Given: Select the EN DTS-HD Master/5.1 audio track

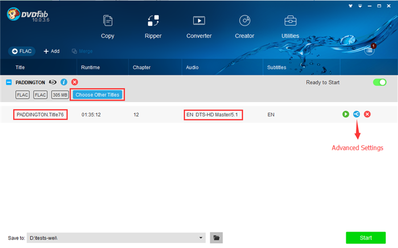Looking at the screenshot, I should coord(214,114).
